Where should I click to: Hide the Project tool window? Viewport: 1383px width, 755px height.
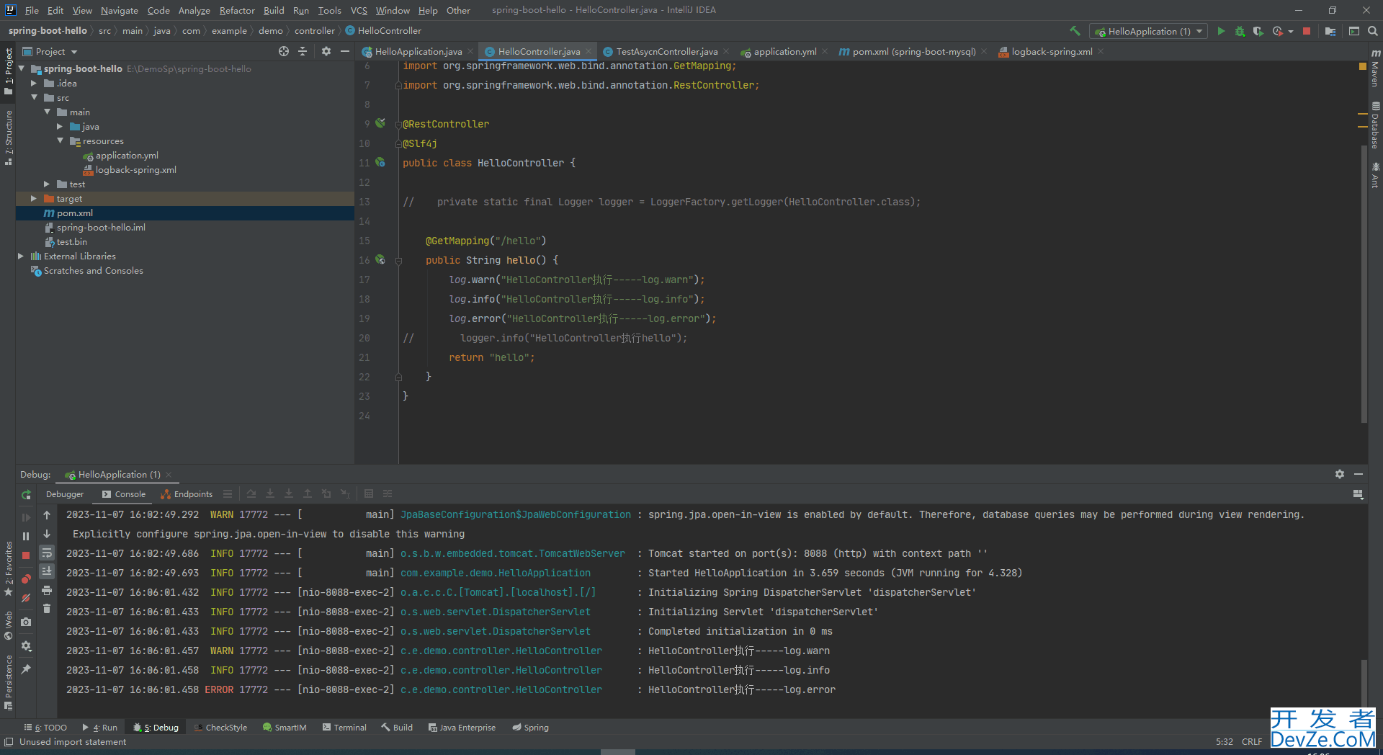pos(345,51)
